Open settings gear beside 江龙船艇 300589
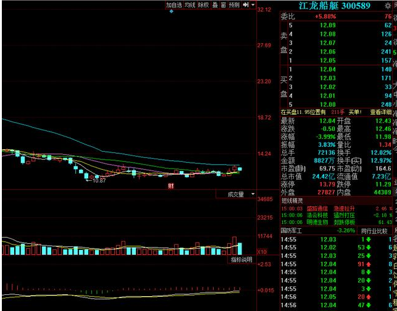The image size is (397, 311). 388,6
